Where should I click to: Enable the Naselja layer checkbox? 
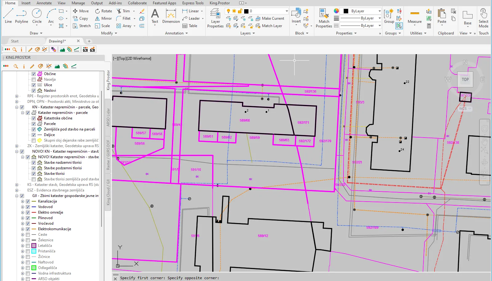tap(34, 79)
